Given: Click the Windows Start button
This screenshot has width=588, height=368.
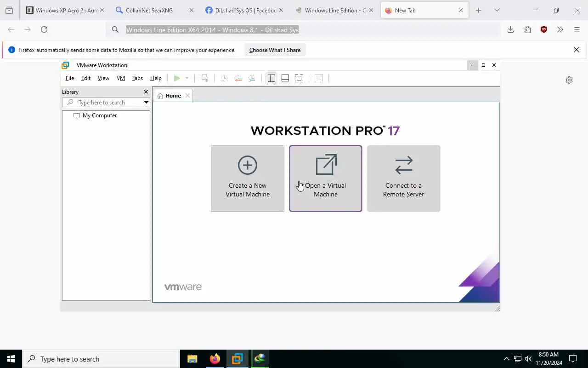Looking at the screenshot, I should coord(11,359).
